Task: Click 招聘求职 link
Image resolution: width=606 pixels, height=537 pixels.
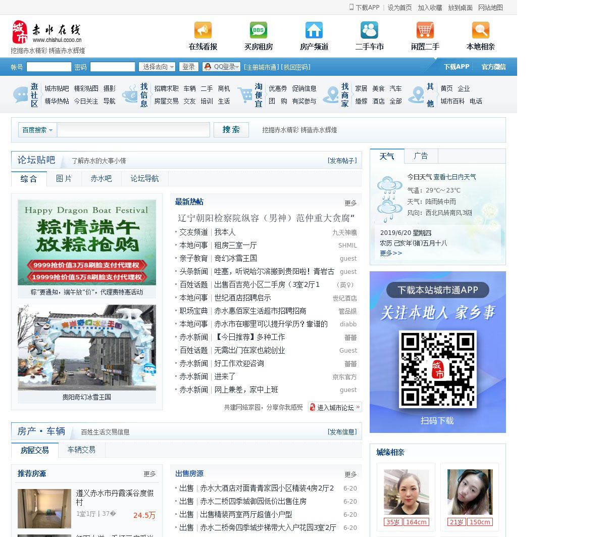Action: tap(166, 88)
